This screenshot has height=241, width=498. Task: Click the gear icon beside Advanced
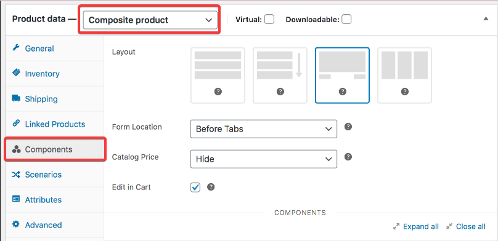click(16, 224)
